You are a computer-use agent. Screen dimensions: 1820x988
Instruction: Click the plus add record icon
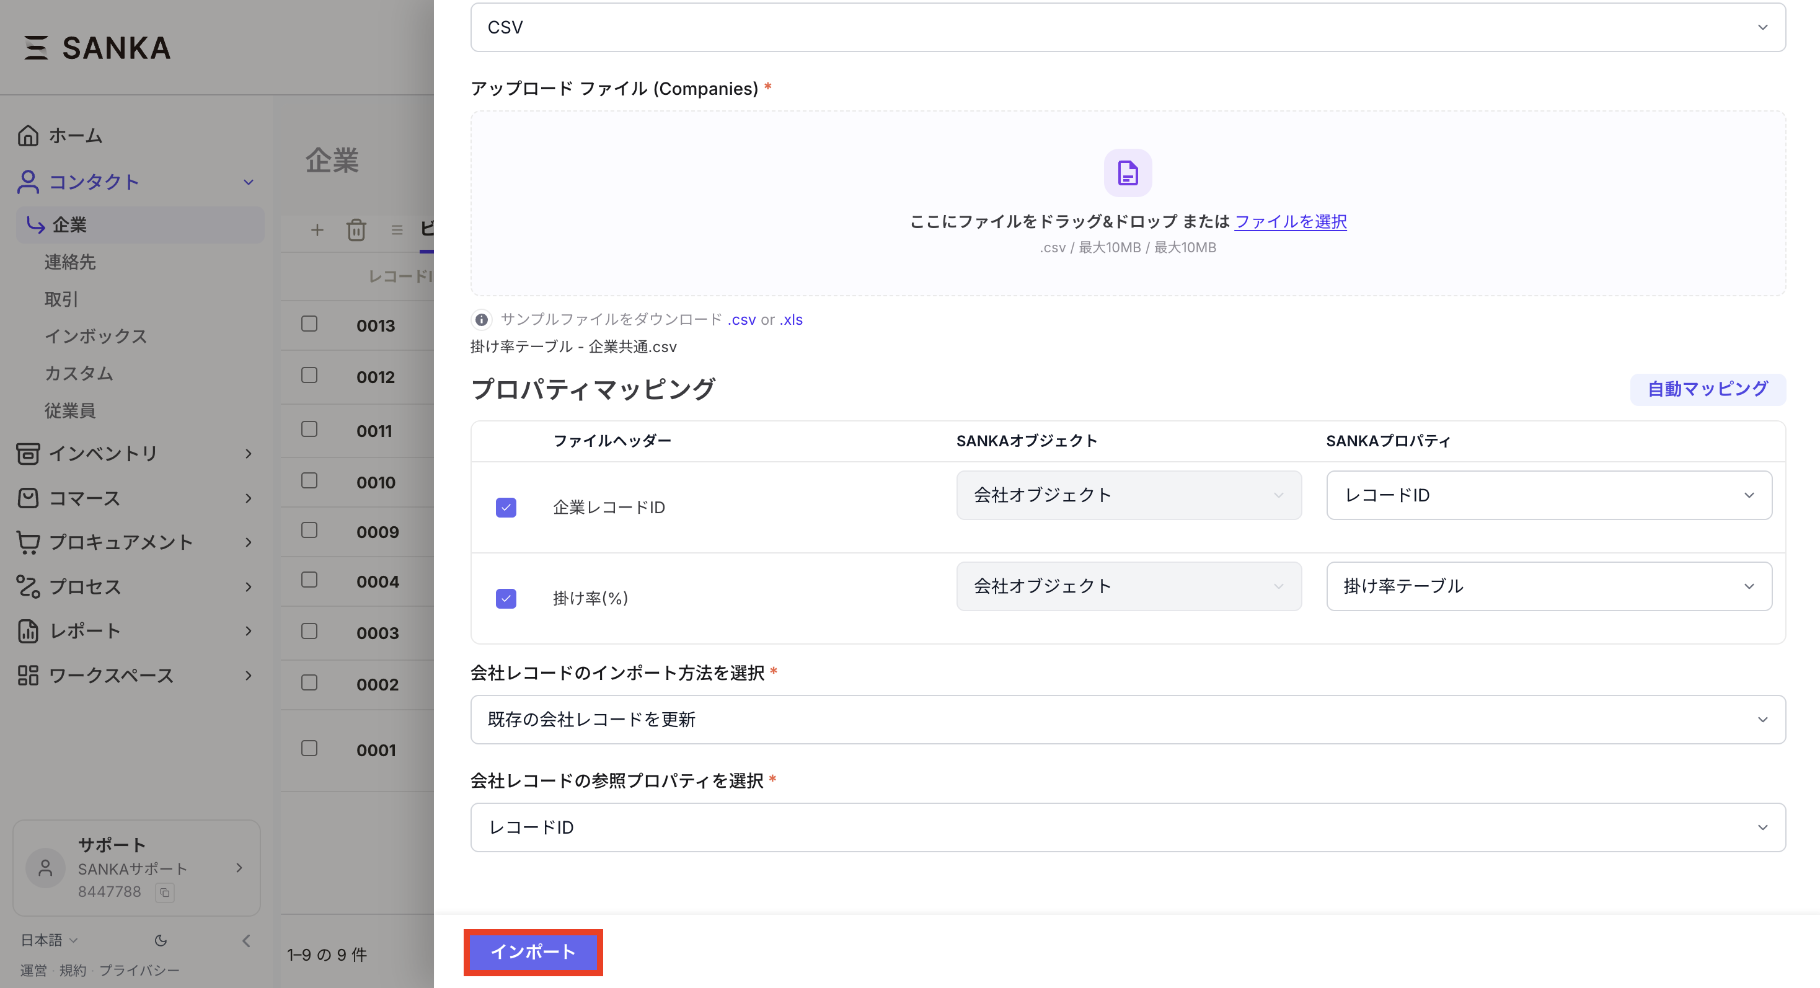[317, 229]
